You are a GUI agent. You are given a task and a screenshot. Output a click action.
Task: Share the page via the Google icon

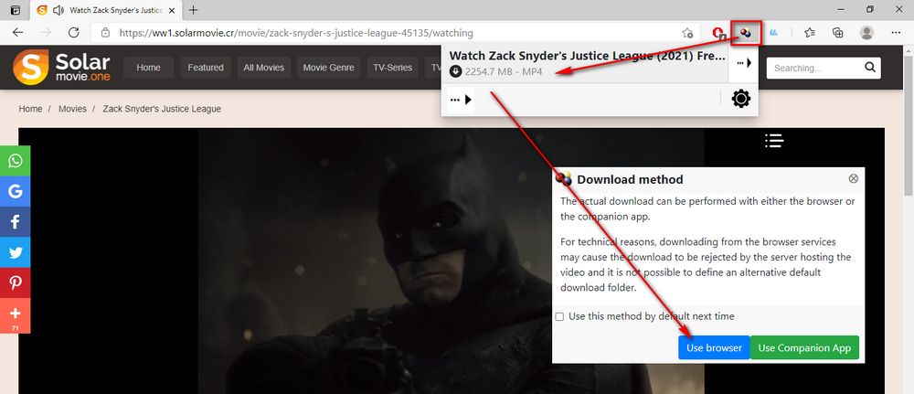click(16, 190)
